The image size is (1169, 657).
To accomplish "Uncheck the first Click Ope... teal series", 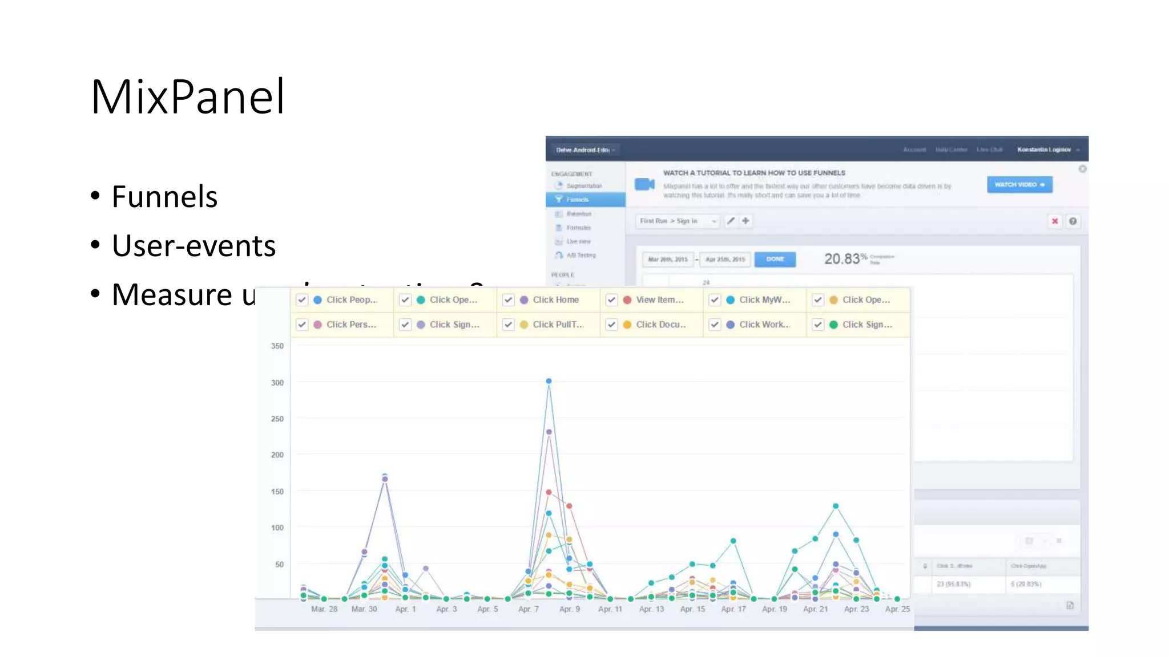I will click(405, 300).
